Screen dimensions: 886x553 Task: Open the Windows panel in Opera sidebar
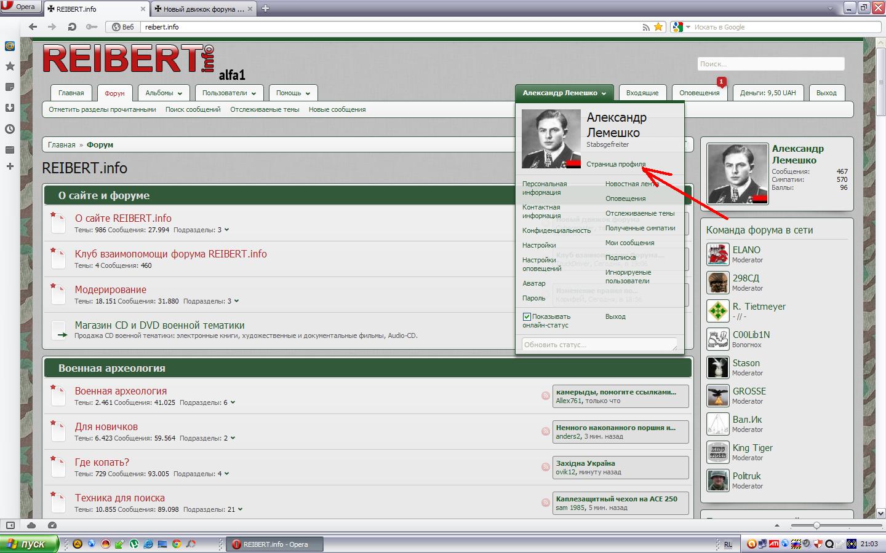[10, 150]
